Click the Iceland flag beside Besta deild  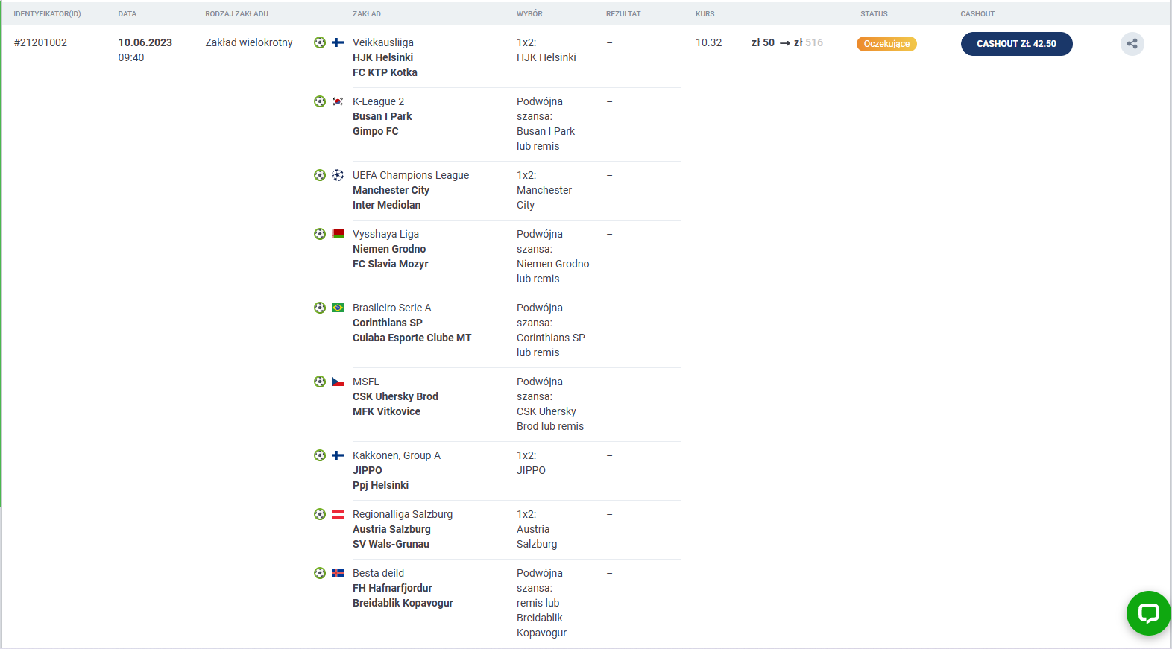pyautogui.click(x=338, y=573)
